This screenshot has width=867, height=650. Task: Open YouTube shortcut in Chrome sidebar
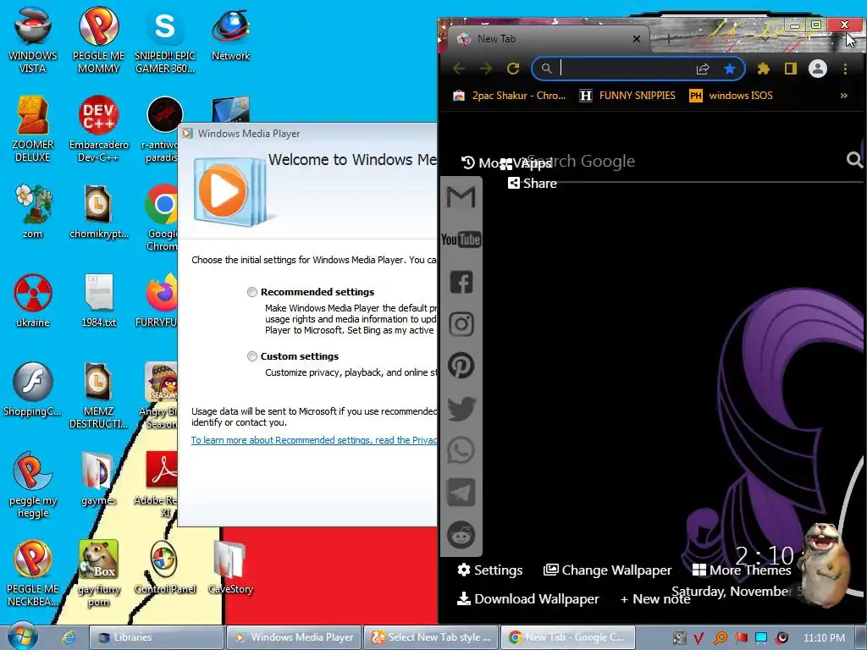461,240
